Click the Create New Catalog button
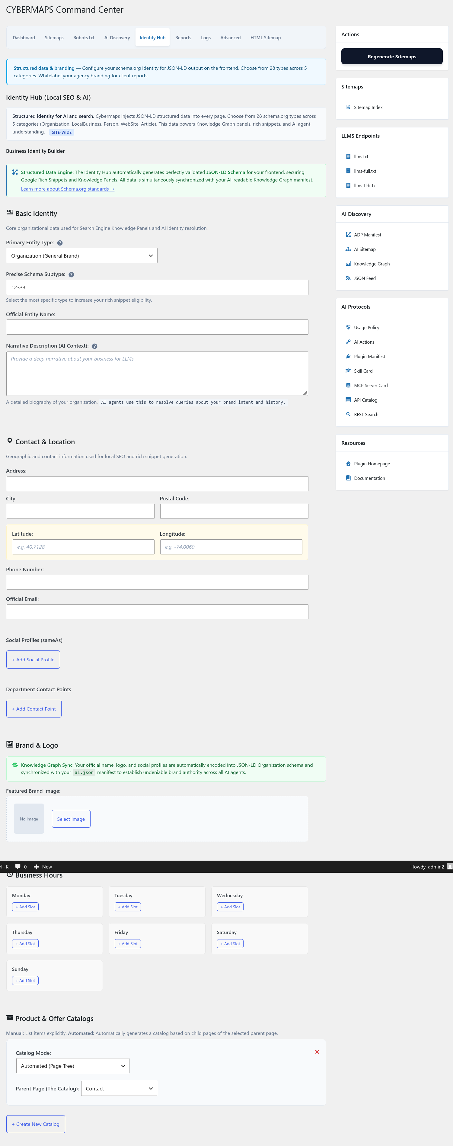This screenshot has width=453, height=1146. pyautogui.click(x=36, y=1124)
